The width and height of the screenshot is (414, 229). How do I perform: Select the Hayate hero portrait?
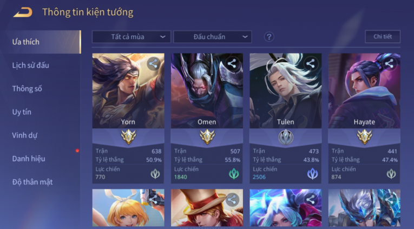pyautogui.click(x=364, y=91)
